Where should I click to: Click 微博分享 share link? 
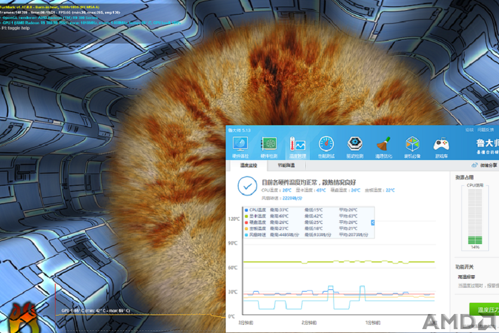[488, 166]
